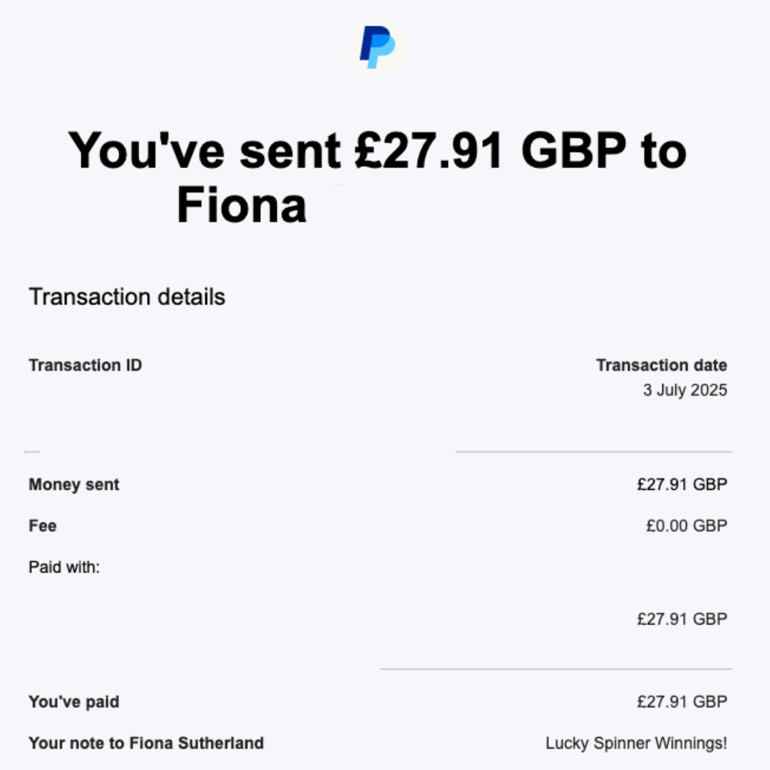Viewport: 770px width, 770px height.
Task: Select the date 3 July 2025
Action: [x=685, y=390]
